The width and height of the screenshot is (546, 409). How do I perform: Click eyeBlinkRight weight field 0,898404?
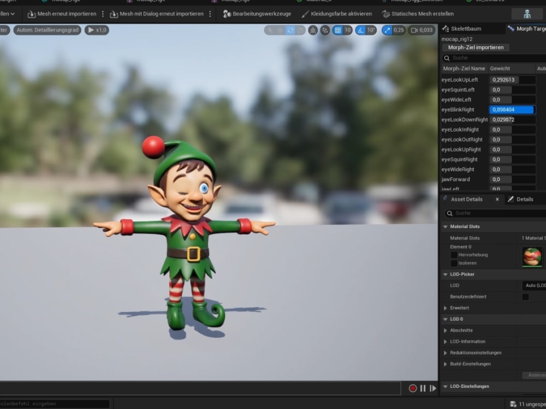tap(513, 110)
